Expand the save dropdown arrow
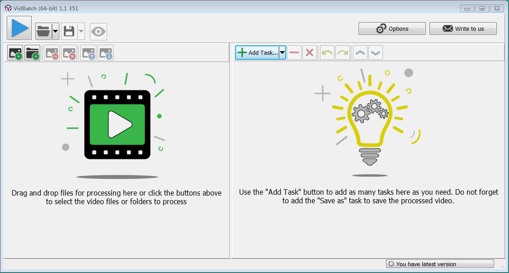Image resolution: width=509 pixels, height=273 pixels. coord(81,31)
